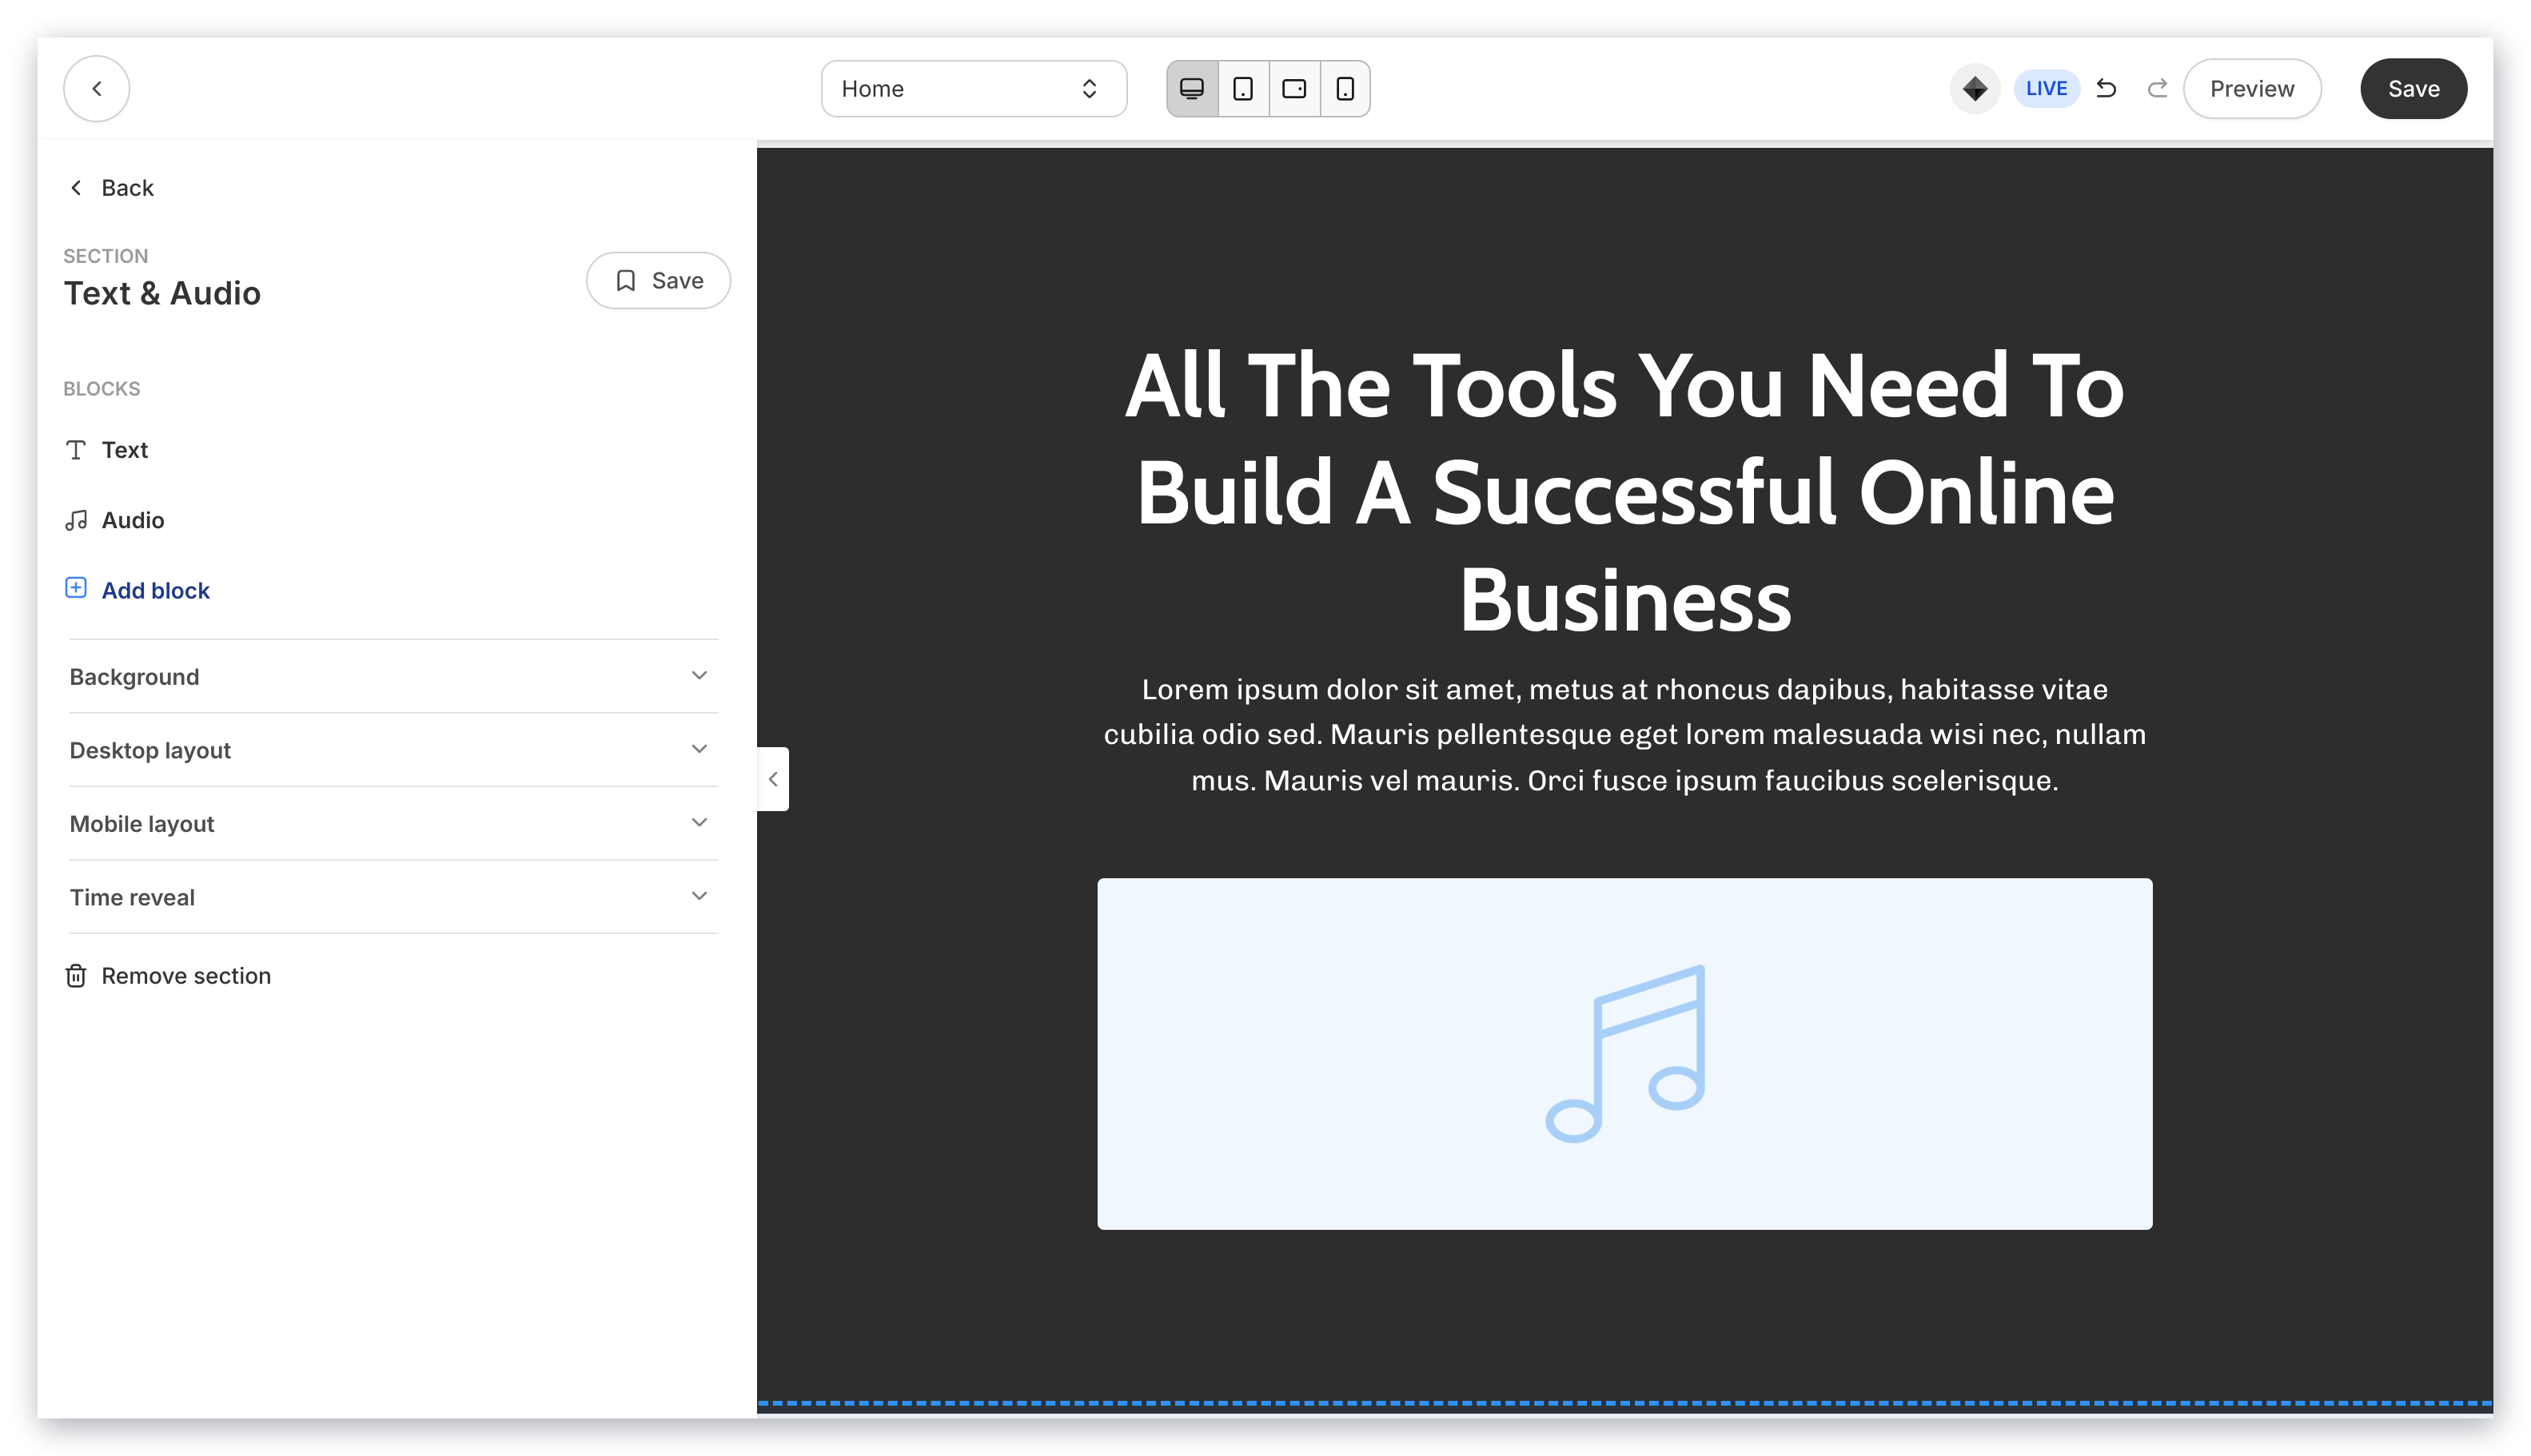Viewport: 2531px width, 1456px height.
Task: Click the Lorem ipsum paragraph in the preview
Action: [1624, 735]
